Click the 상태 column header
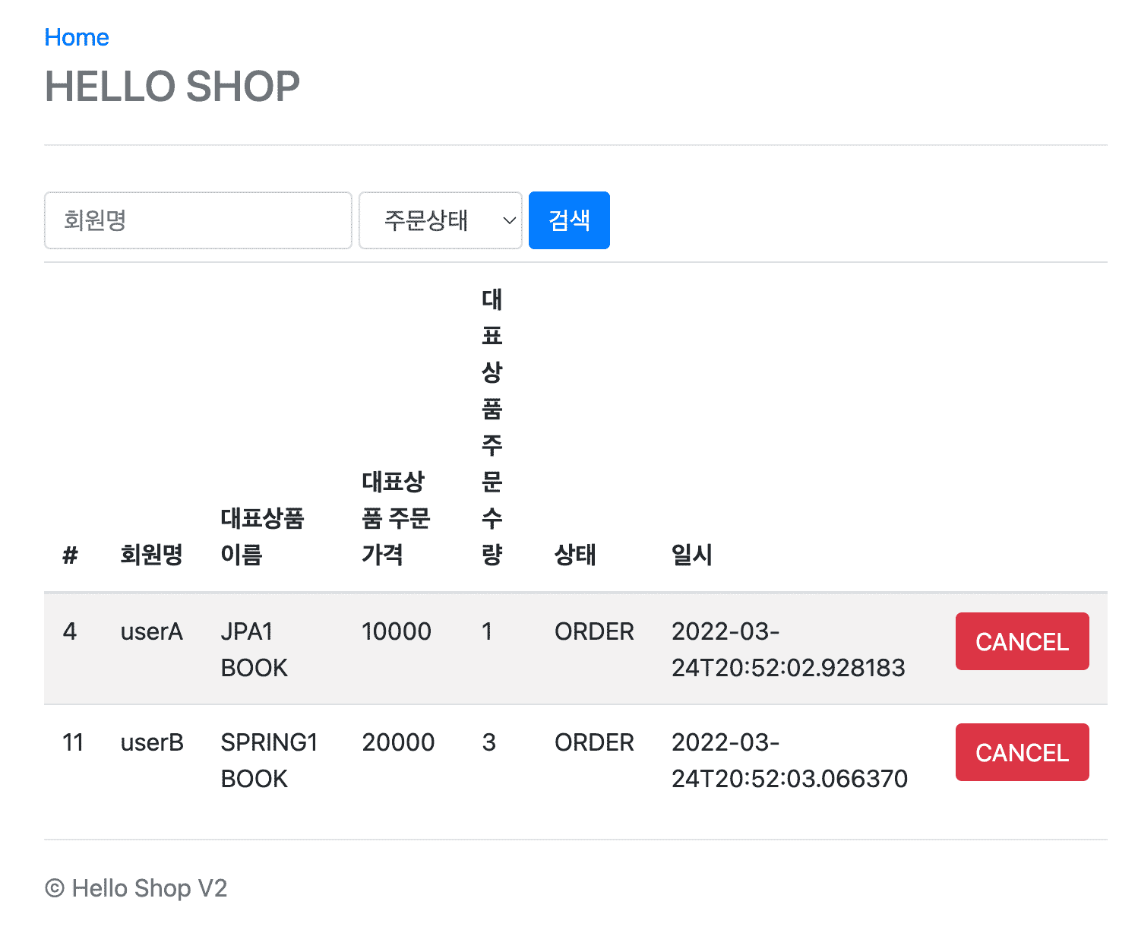1138x930 pixels. pyautogui.click(x=575, y=555)
